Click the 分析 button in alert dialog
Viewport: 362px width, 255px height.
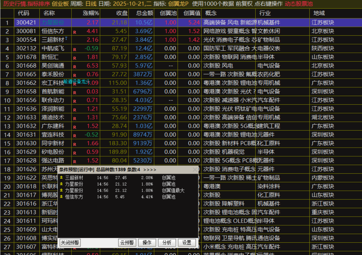point(167,243)
